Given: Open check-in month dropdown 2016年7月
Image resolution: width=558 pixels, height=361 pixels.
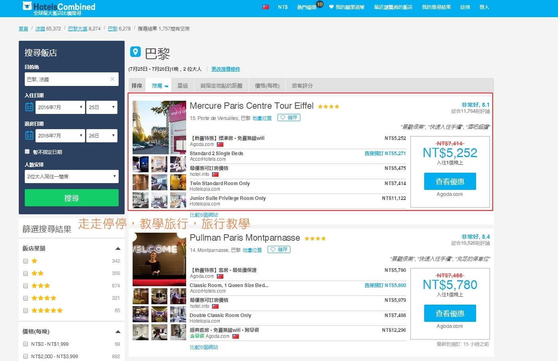Looking at the screenshot, I should tap(60, 107).
